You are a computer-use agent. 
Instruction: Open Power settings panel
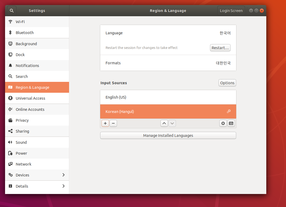point(37,153)
